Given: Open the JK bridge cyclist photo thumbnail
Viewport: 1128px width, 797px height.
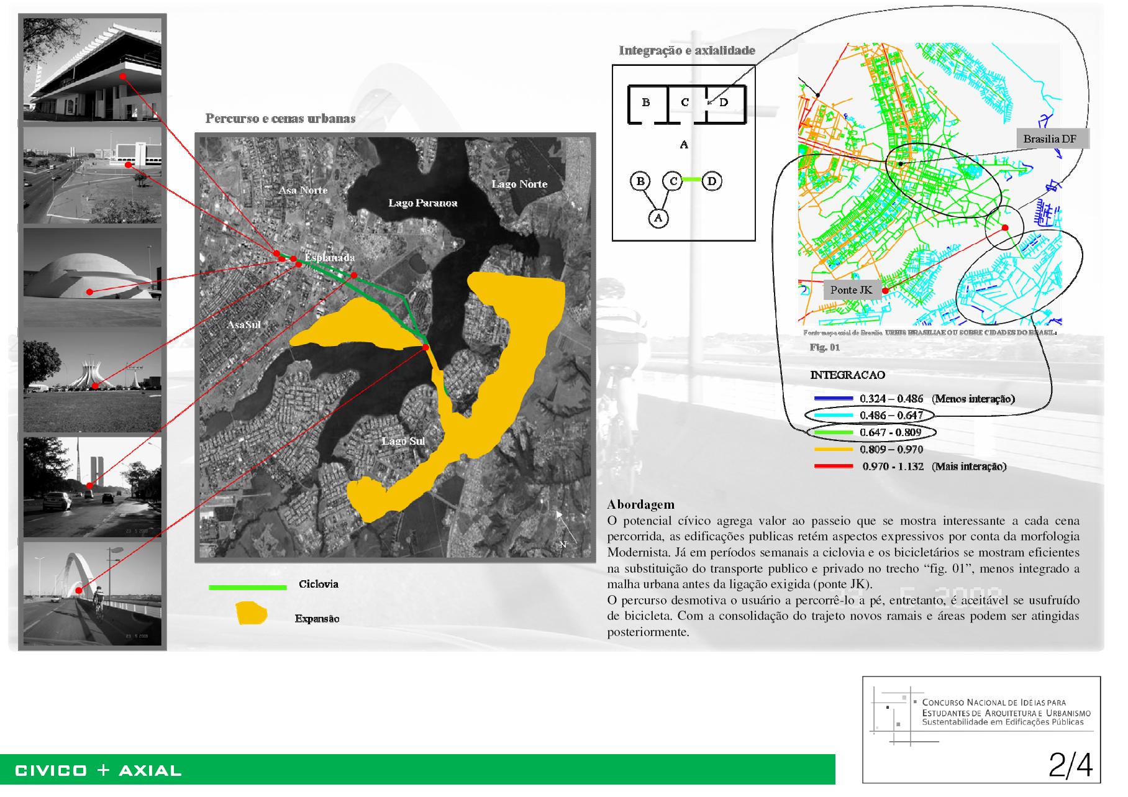Looking at the screenshot, I should [x=93, y=594].
